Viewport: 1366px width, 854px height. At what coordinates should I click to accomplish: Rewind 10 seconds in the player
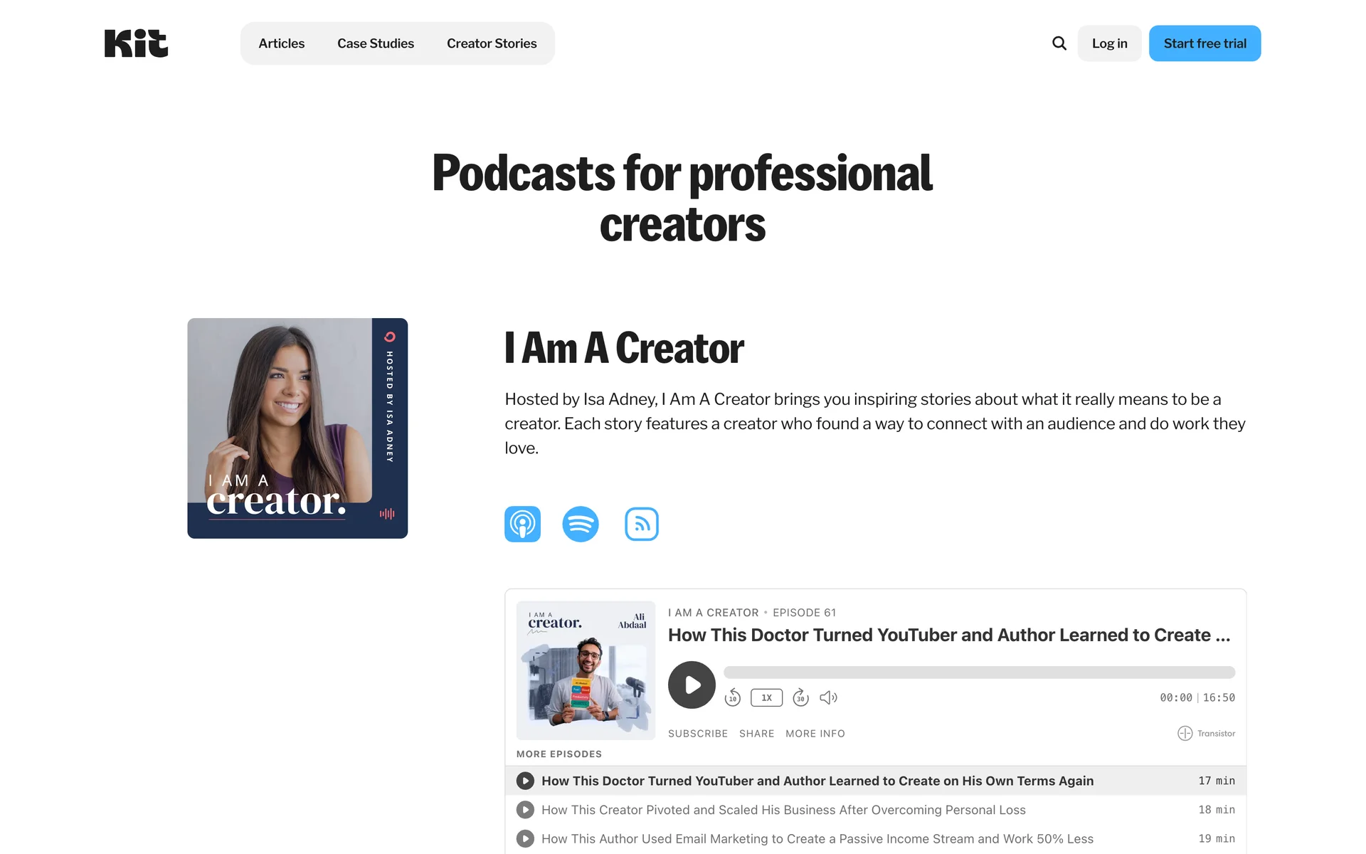(x=732, y=697)
